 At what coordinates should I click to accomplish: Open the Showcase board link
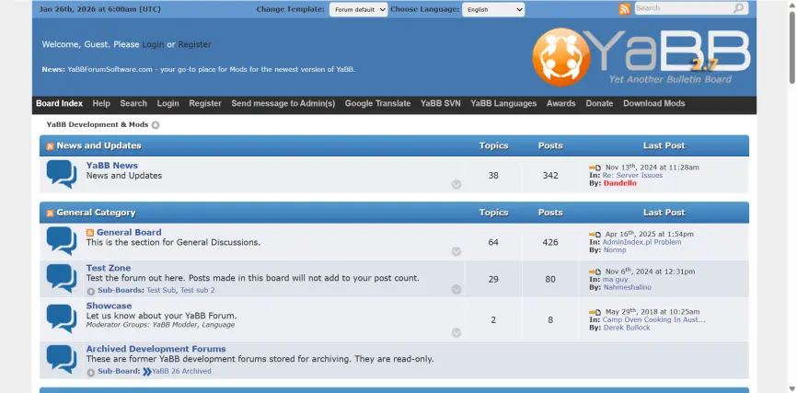pyautogui.click(x=109, y=306)
